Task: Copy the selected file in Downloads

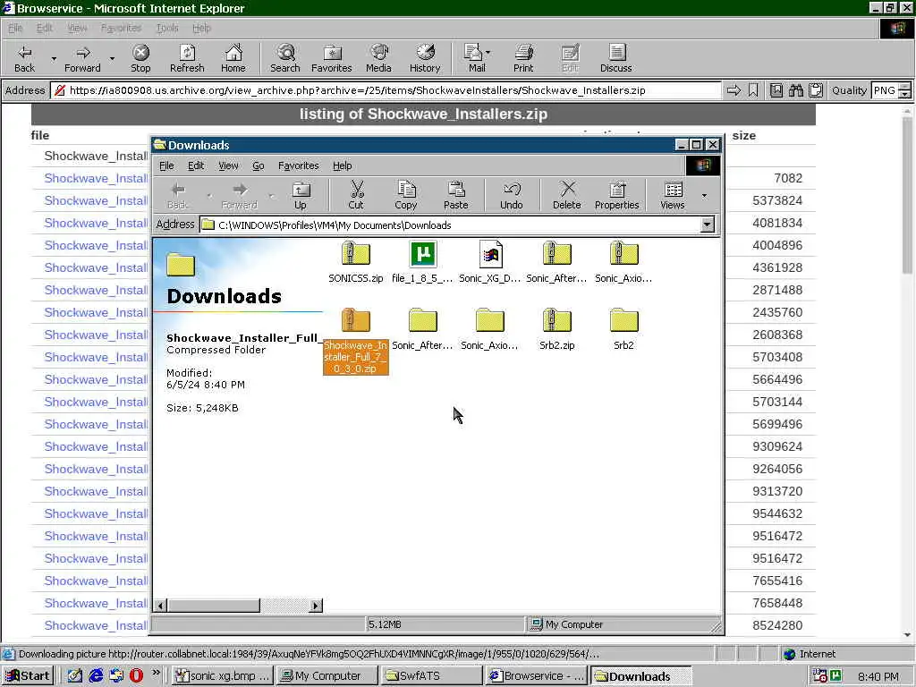Action: 405,195
